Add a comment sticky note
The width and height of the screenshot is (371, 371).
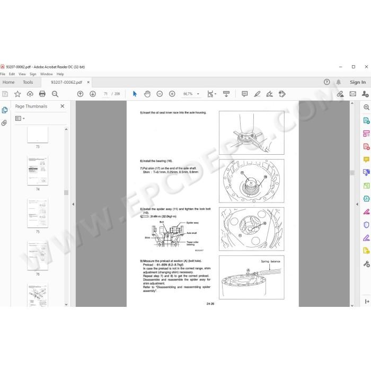245,94
